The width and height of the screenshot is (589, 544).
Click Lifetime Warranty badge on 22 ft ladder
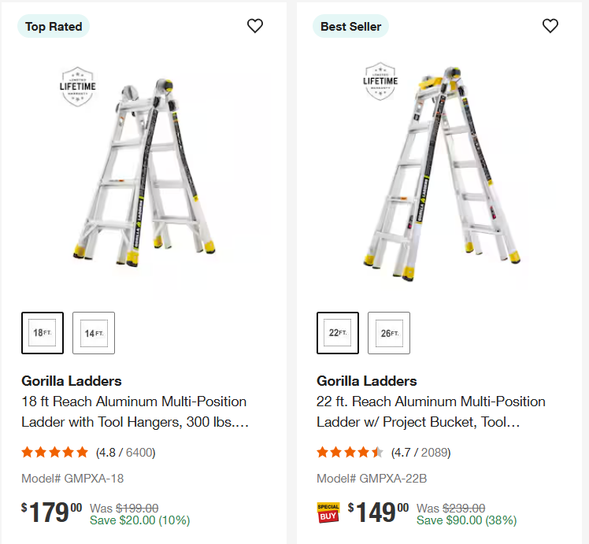point(380,82)
